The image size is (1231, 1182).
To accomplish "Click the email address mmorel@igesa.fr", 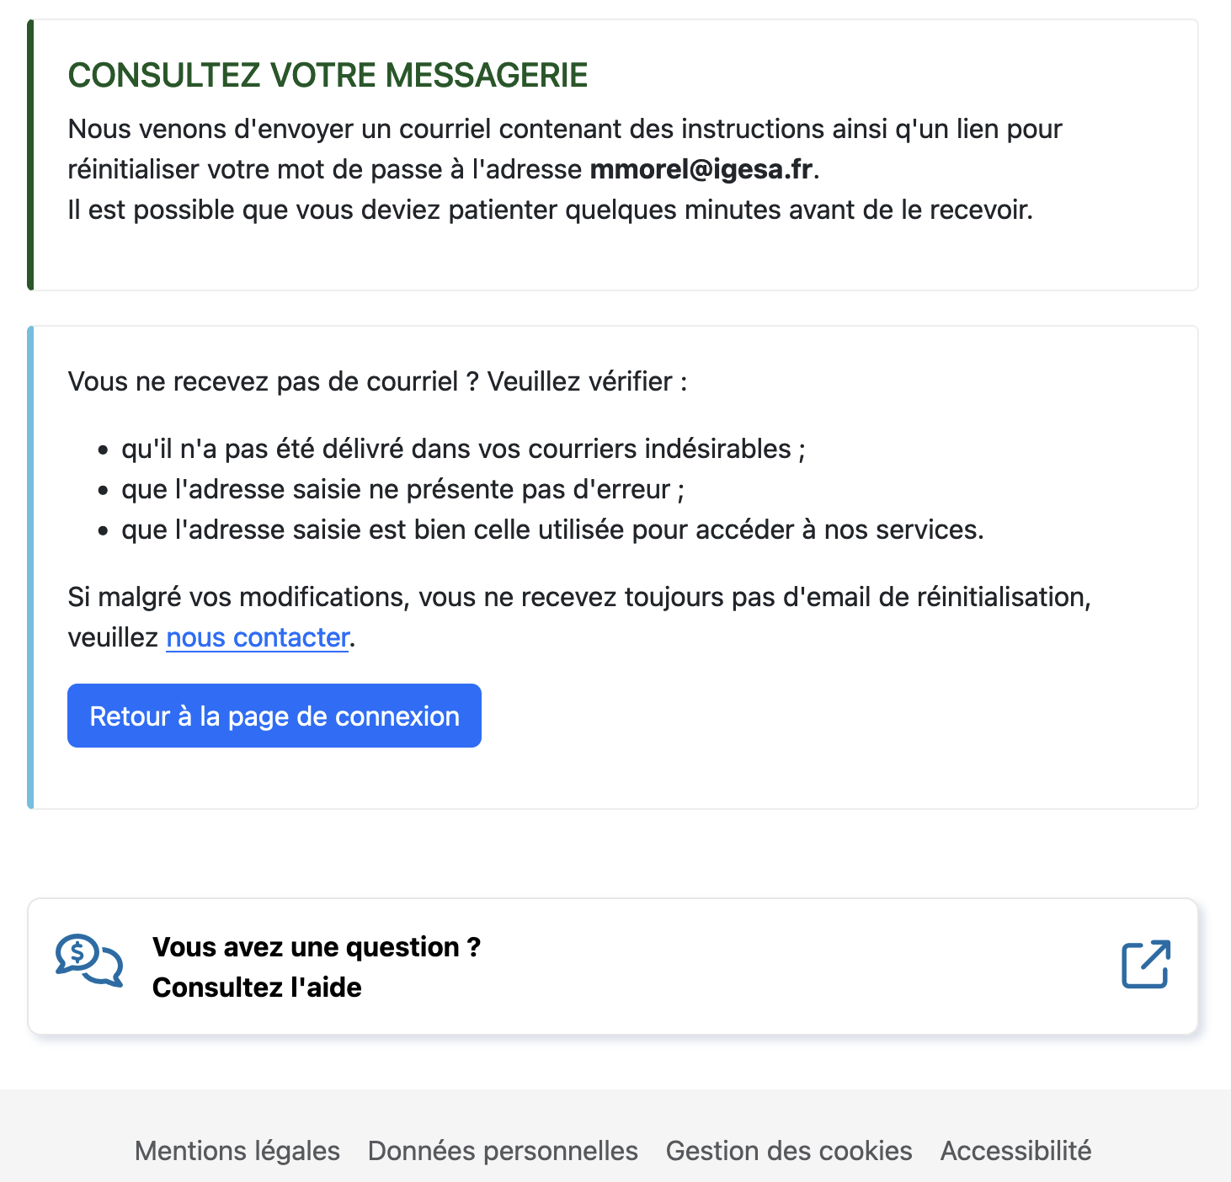I will (x=701, y=169).
